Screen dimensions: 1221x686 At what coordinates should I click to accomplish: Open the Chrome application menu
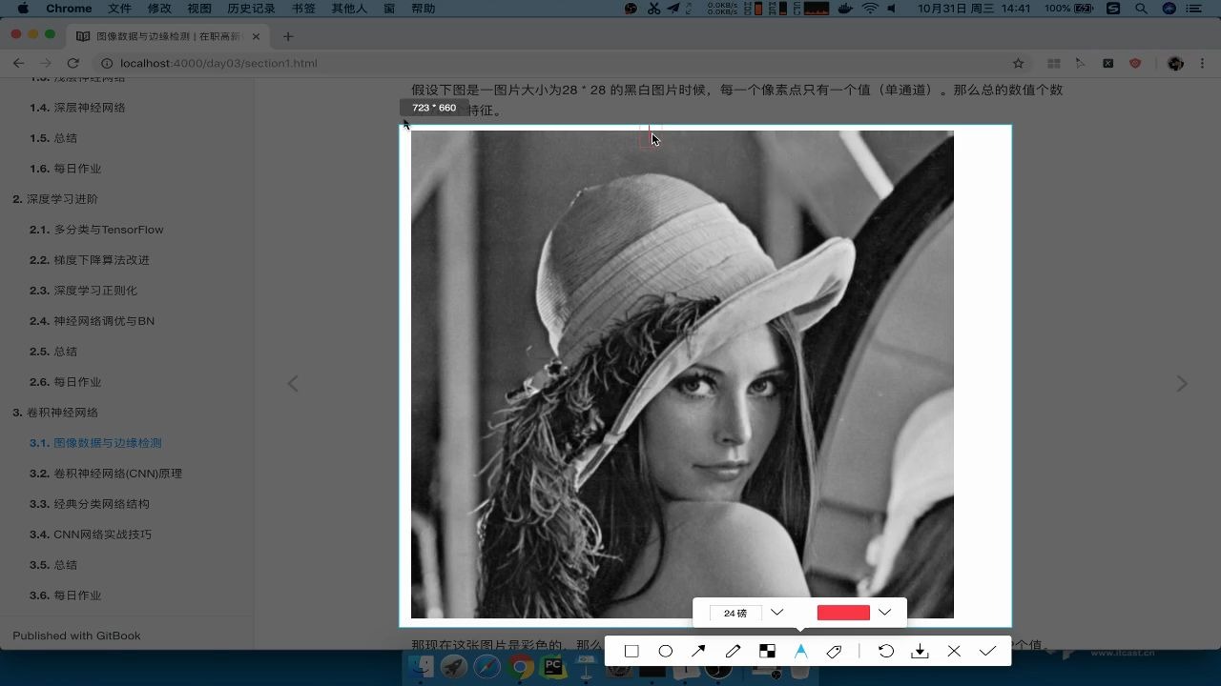(x=69, y=9)
